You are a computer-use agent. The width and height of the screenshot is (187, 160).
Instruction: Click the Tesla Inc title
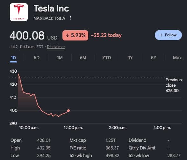[x=51, y=9]
